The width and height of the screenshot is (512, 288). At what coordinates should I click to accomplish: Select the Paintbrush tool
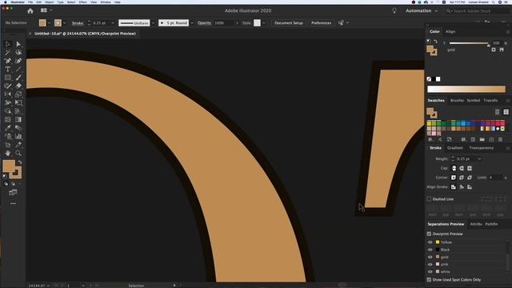point(18,78)
